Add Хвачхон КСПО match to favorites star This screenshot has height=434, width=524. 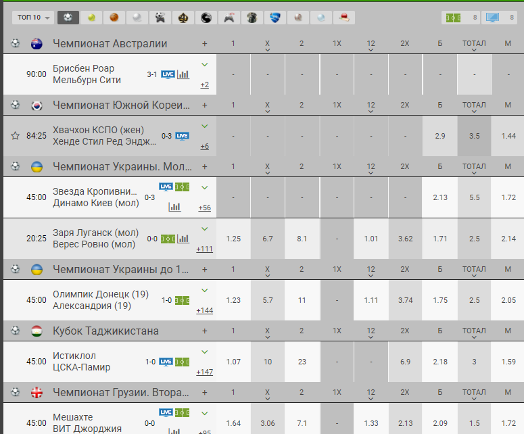[15, 136]
